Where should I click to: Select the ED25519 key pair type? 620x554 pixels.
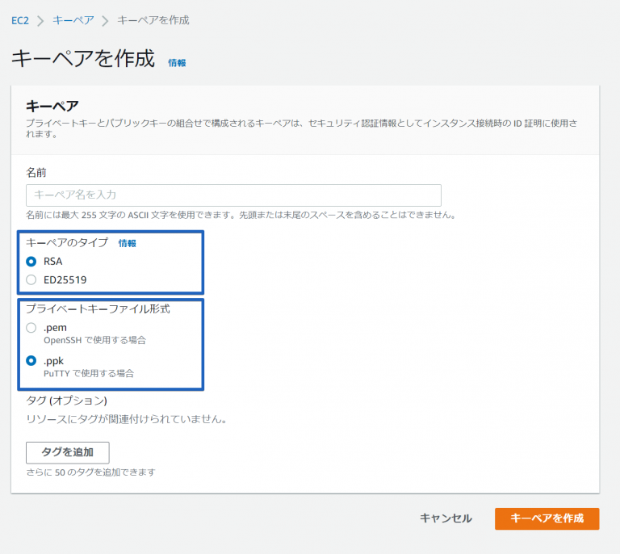[31, 279]
